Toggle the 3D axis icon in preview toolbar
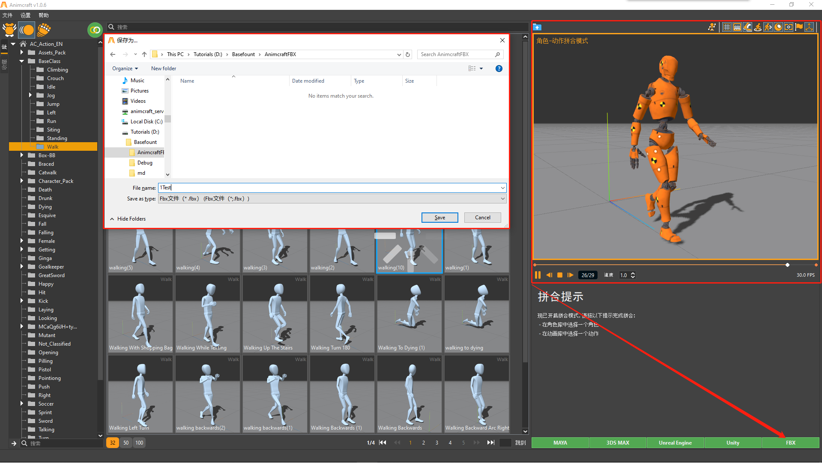The image size is (822, 466). [x=809, y=27]
